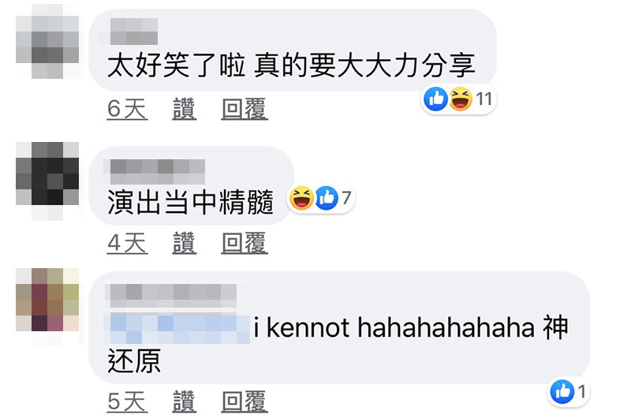Like the 演出当中精髓 comment

pos(185,243)
